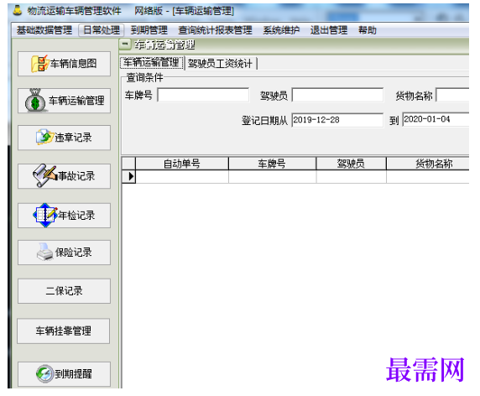Click the 违章记录 document icon
480x396 pixels.
click(44, 137)
